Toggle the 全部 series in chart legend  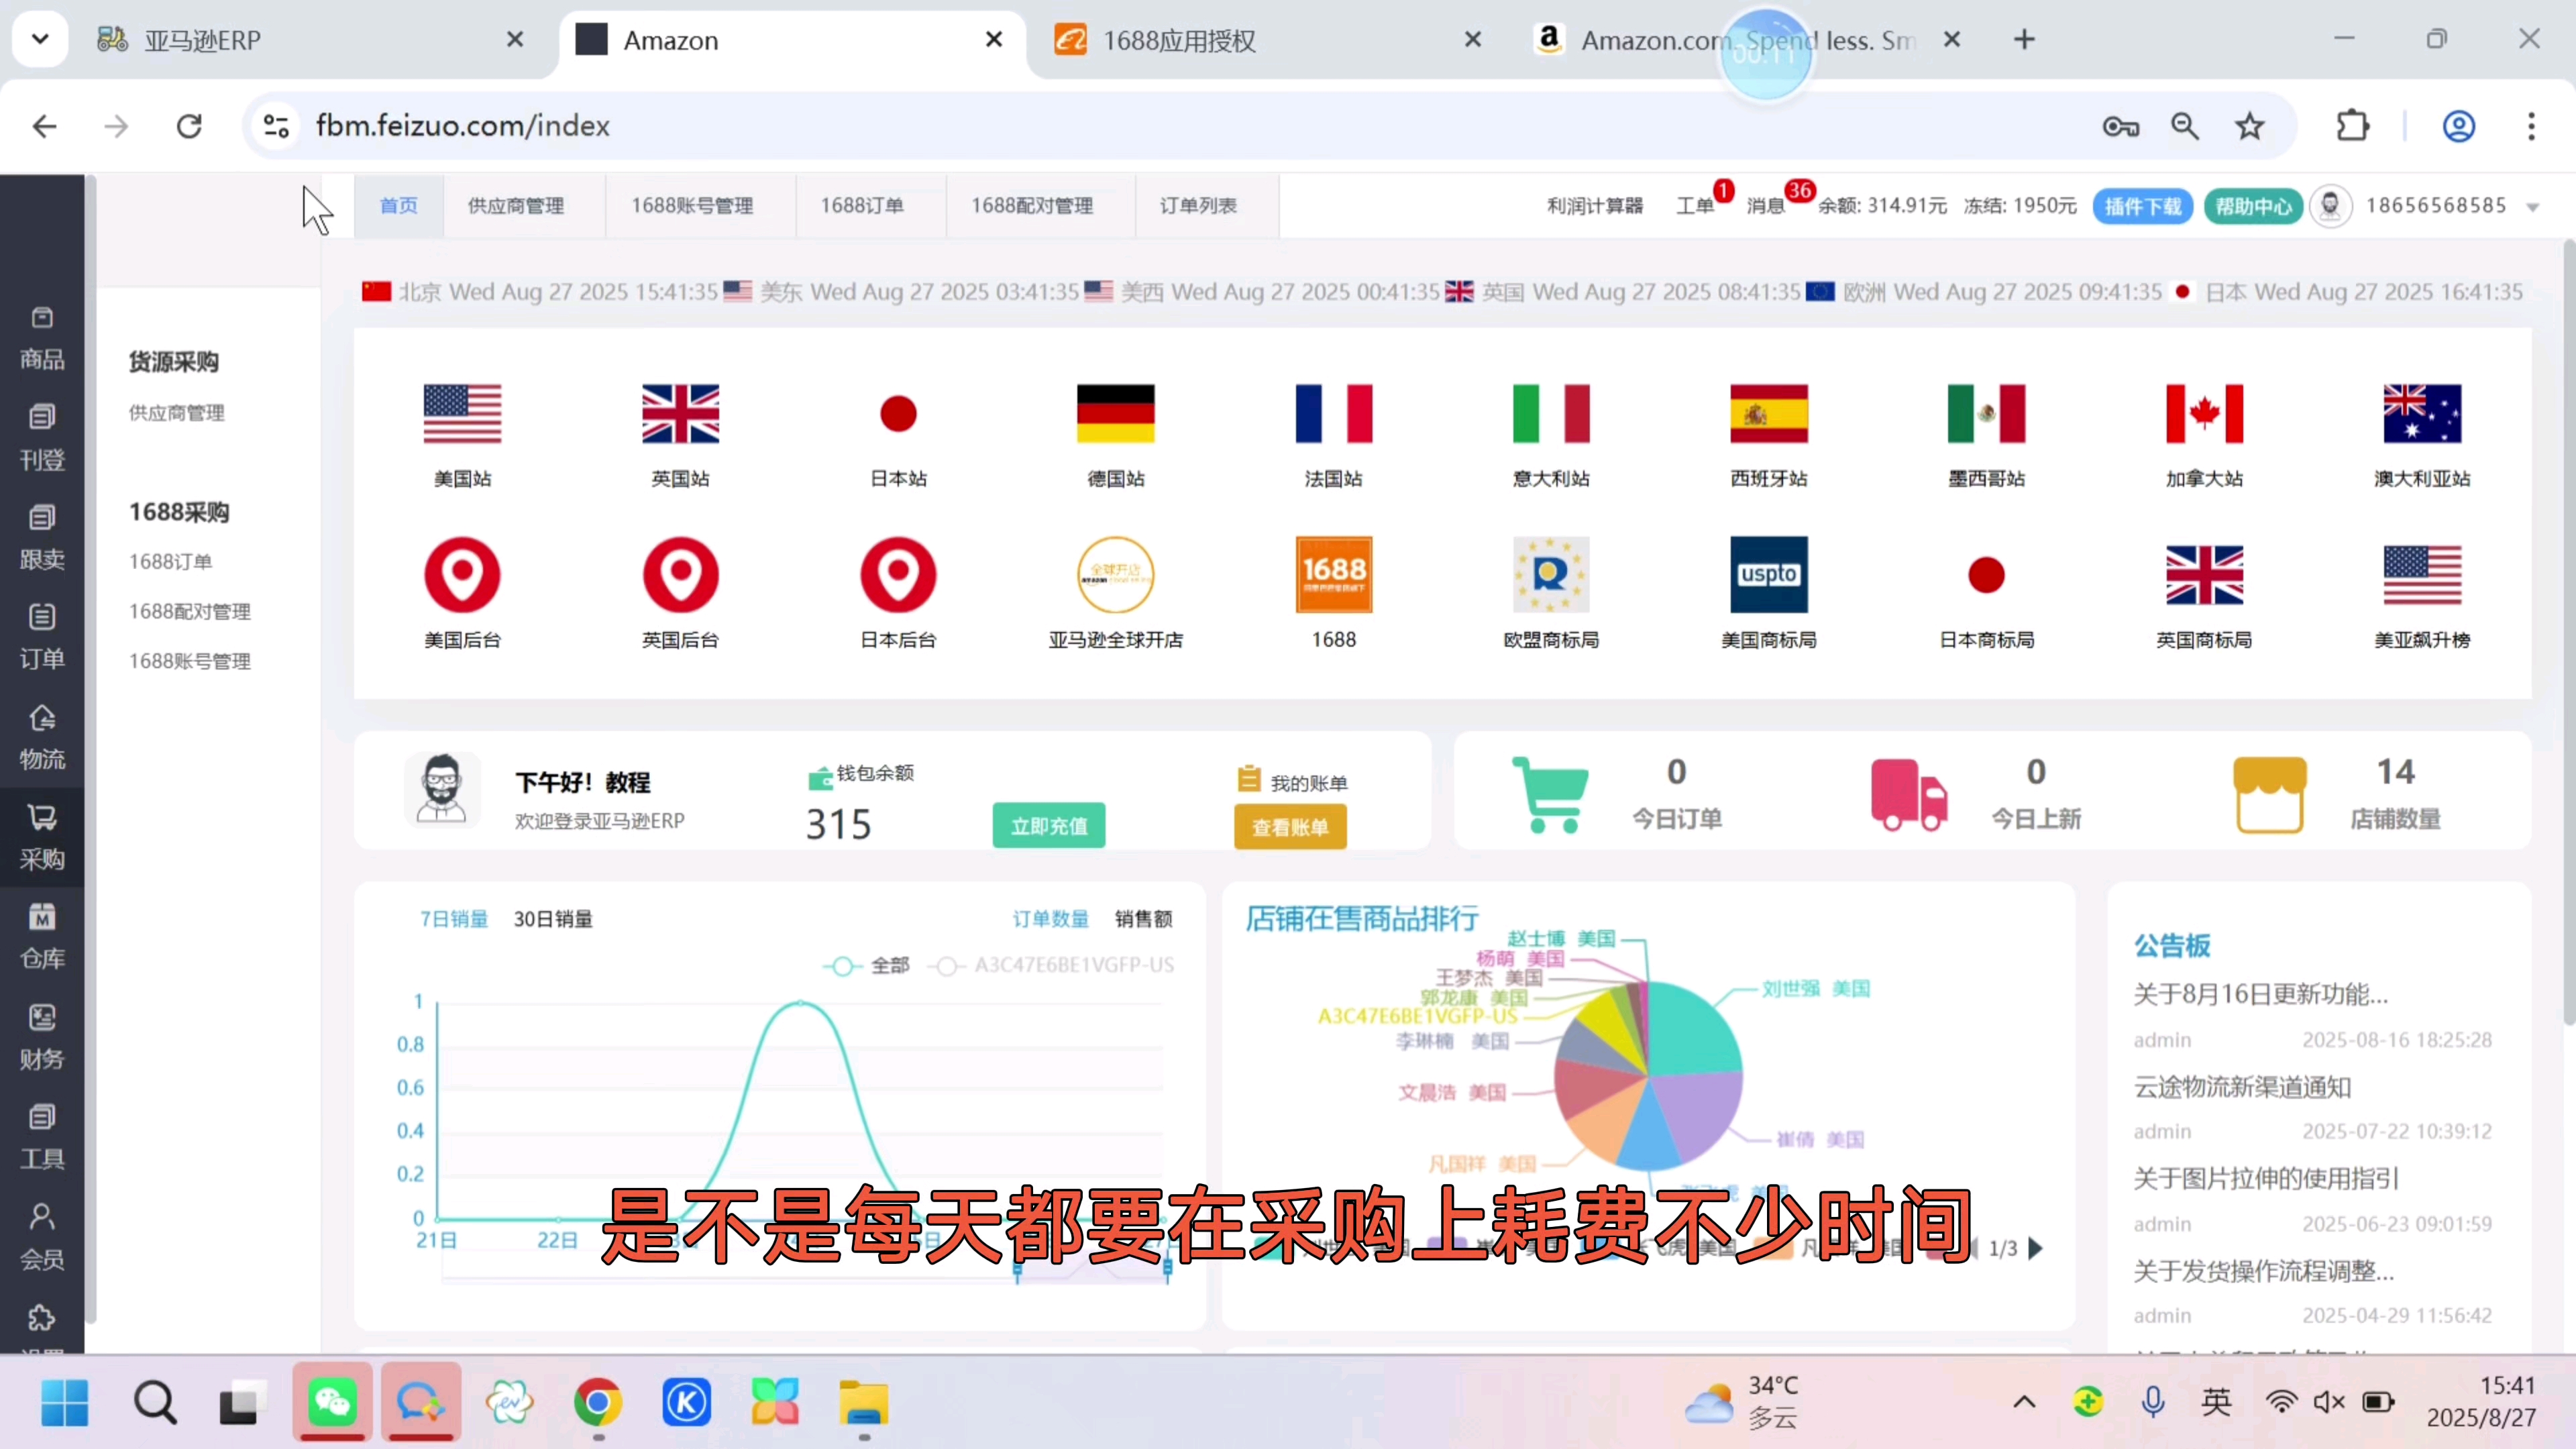(866, 965)
